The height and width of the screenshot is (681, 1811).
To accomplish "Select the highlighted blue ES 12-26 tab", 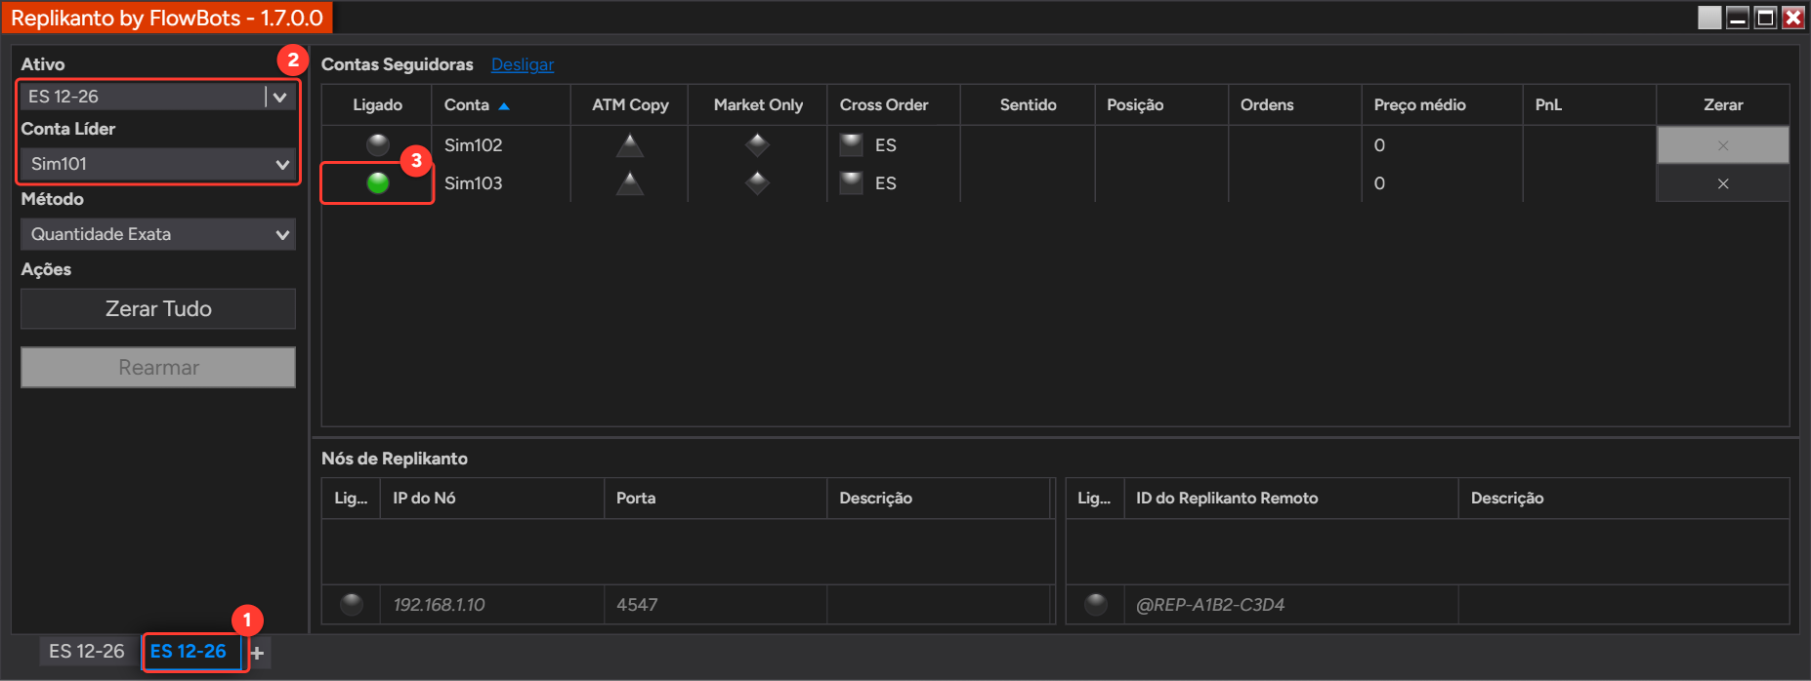I will [x=189, y=651].
